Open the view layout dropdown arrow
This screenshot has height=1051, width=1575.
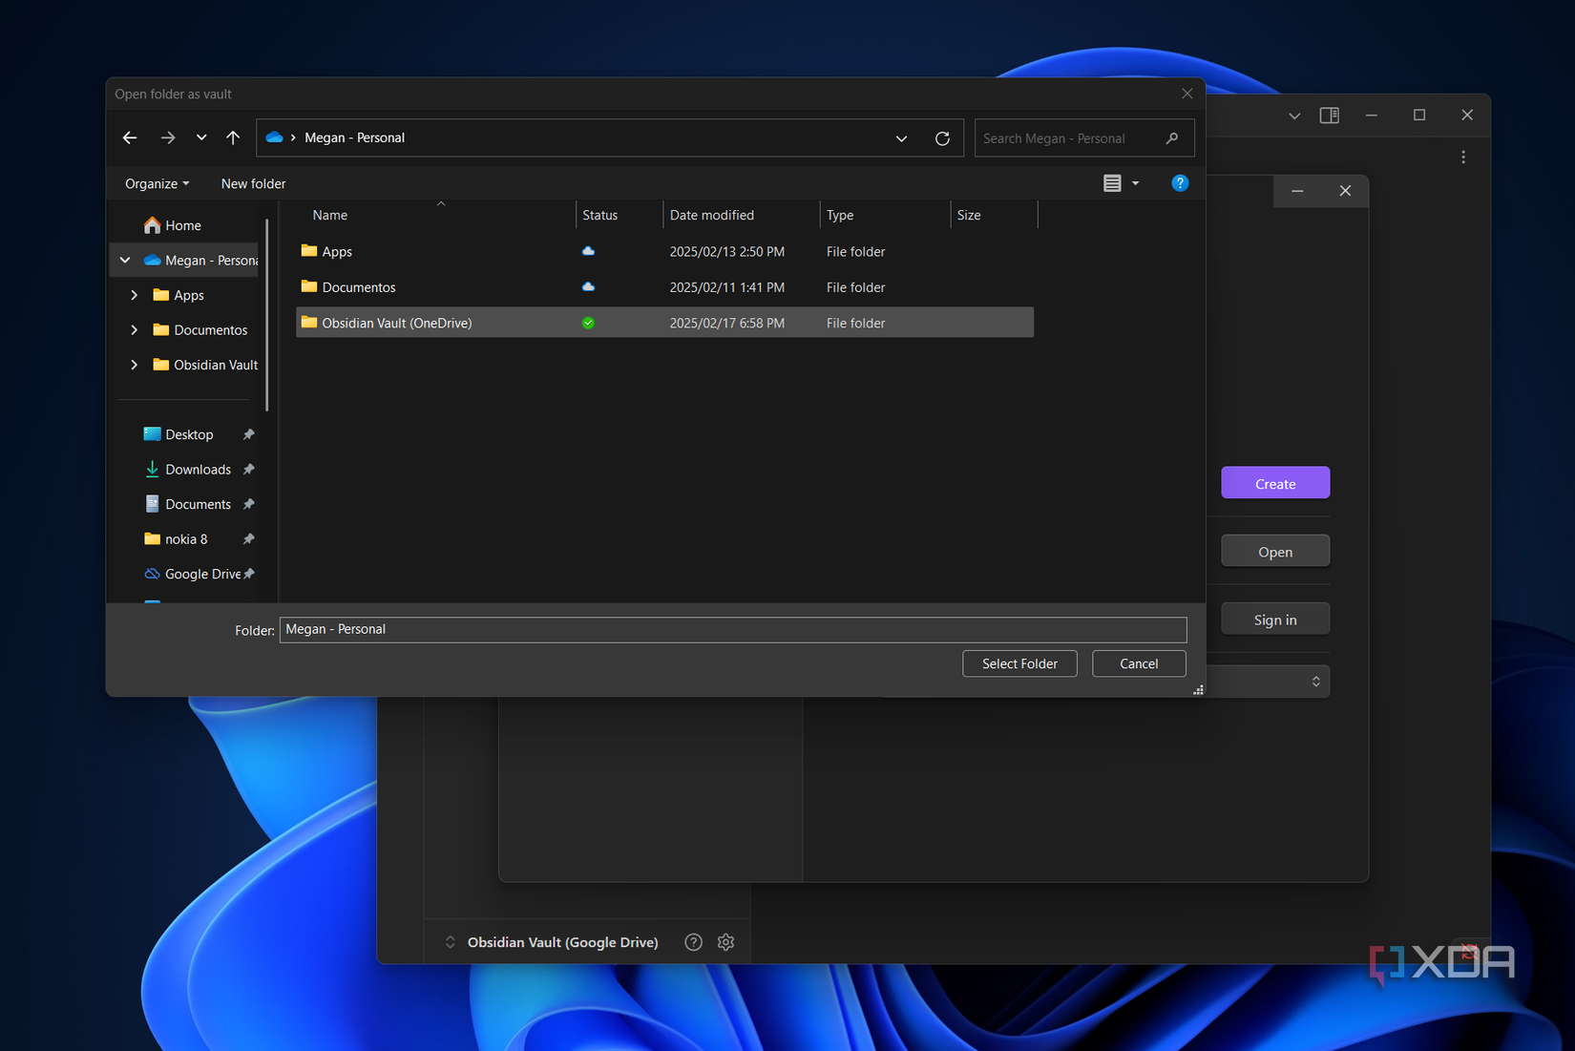(x=1134, y=183)
